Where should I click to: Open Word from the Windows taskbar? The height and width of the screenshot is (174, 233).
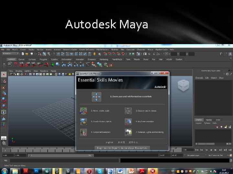(x=120, y=171)
